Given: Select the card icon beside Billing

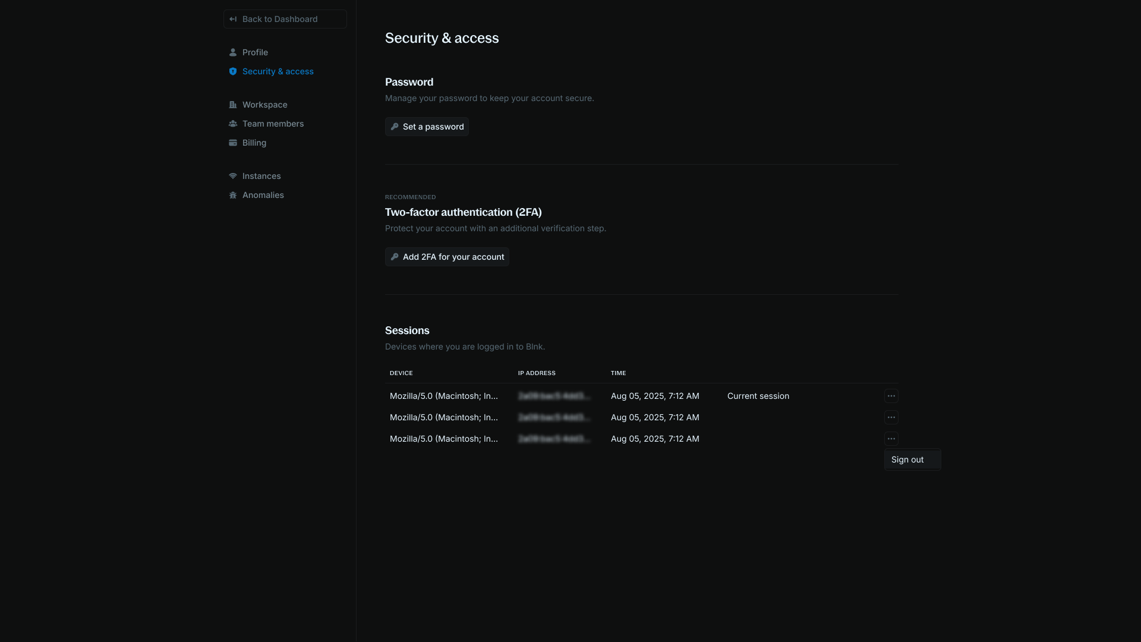Looking at the screenshot, I should (233, 143).
